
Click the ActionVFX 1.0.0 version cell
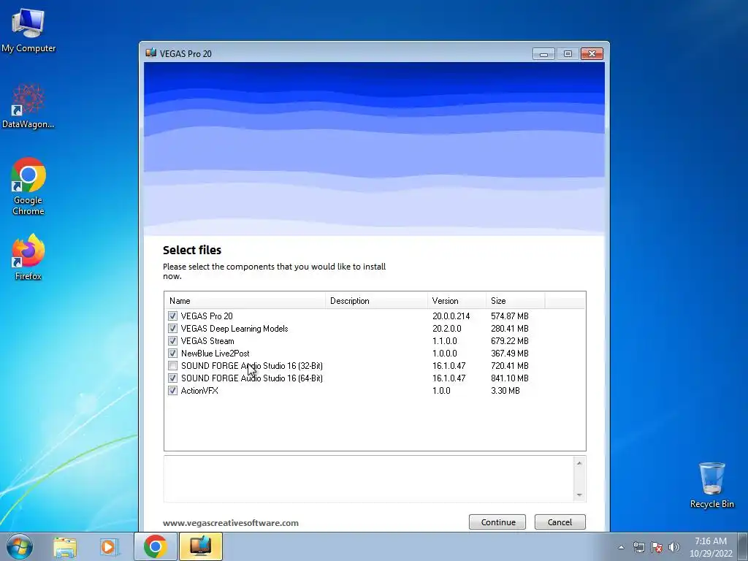tap(441, 391)
